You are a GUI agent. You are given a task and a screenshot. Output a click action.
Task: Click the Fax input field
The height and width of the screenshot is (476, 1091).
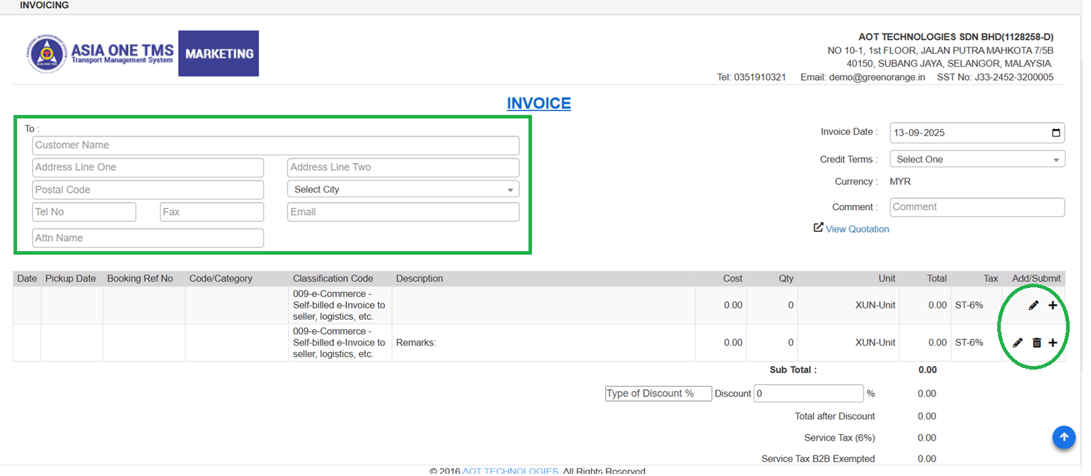click(x=212, y=212)
